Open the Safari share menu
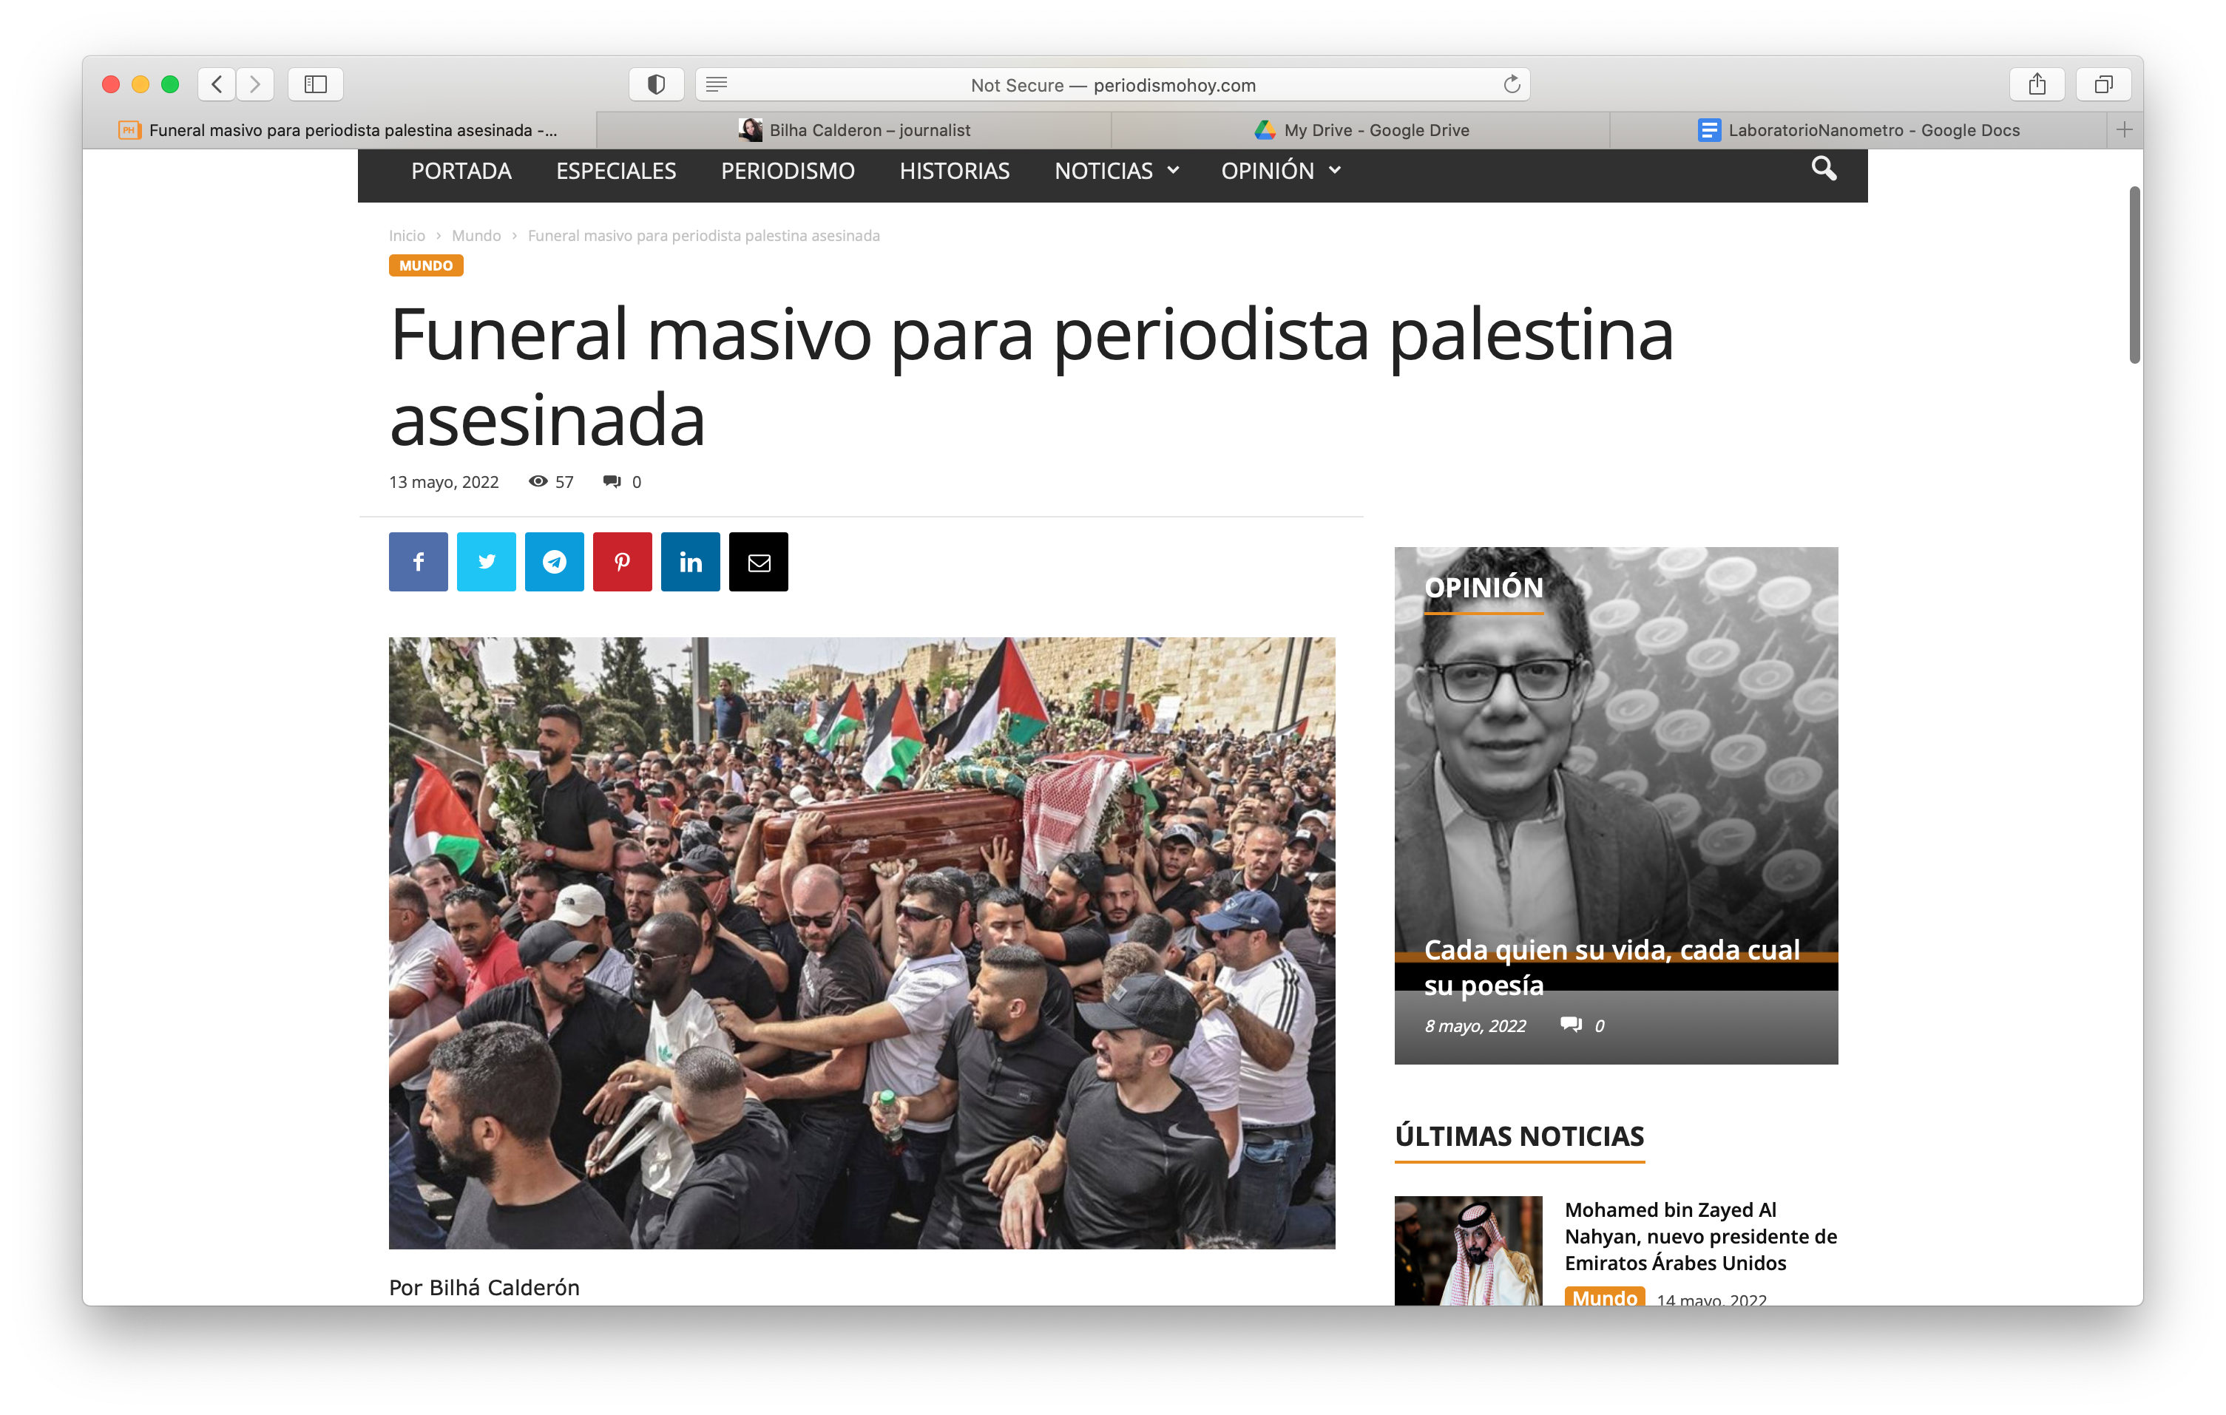Viewport: 2226px width, 1415px height. [x=2037, y=85]
